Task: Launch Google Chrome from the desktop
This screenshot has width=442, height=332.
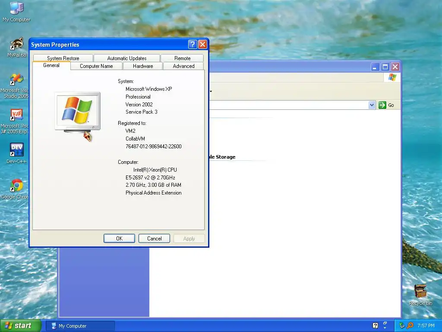Action: point(15,189)
